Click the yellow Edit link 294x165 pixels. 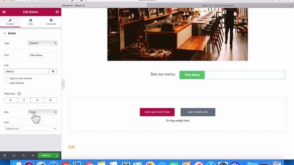point(72,147)
